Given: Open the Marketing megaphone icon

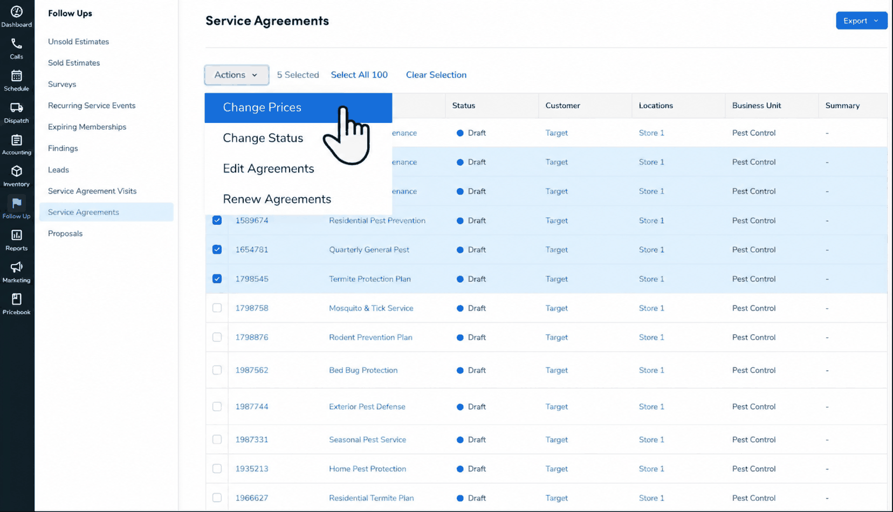Looking at the screenshot, I should [17, 267].
